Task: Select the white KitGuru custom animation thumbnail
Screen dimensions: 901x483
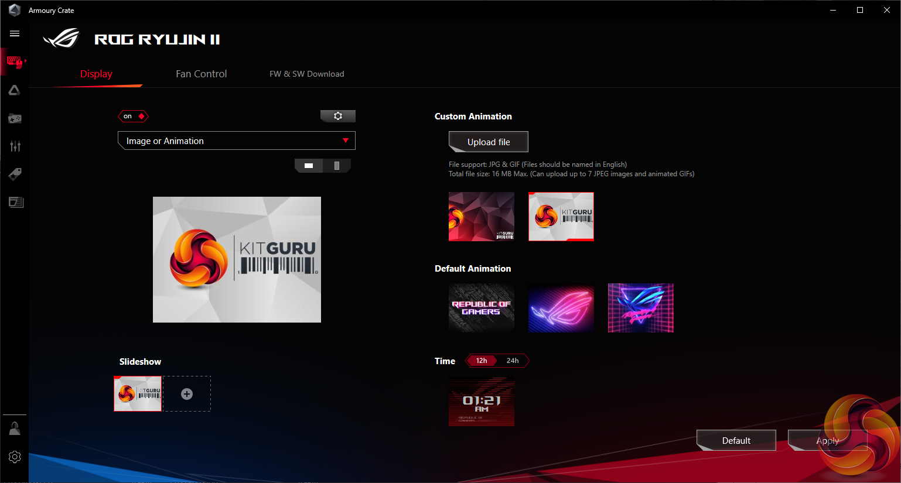Action: (x=561, y=217)
